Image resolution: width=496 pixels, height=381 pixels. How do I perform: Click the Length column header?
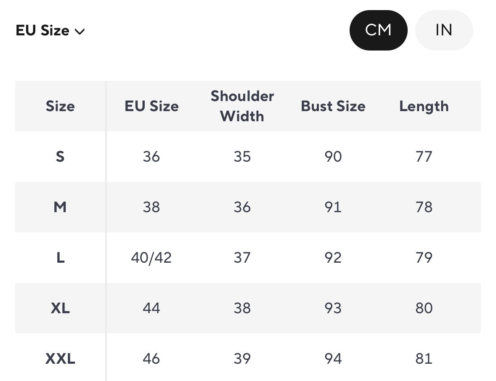(424, 106)
